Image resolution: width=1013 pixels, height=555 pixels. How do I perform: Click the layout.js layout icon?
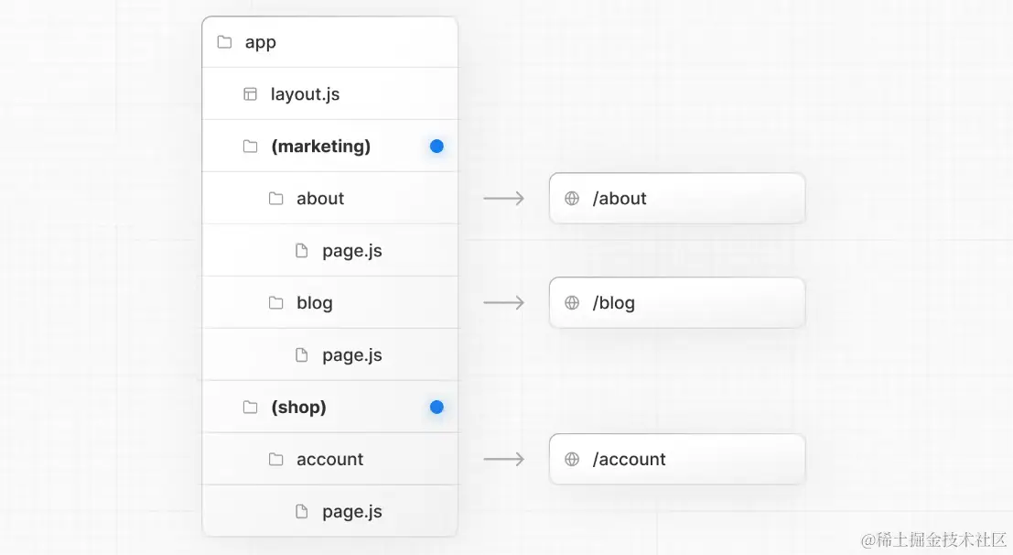pos(250,94)
